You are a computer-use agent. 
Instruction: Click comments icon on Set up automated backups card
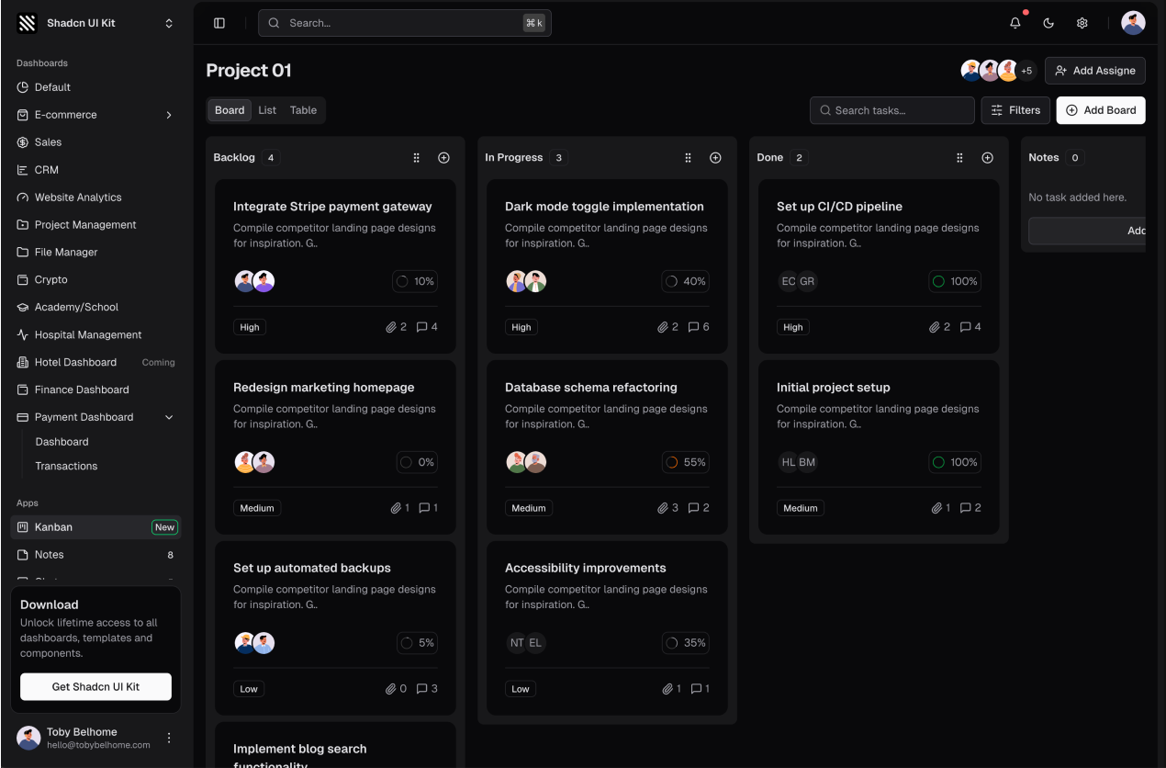421,689
